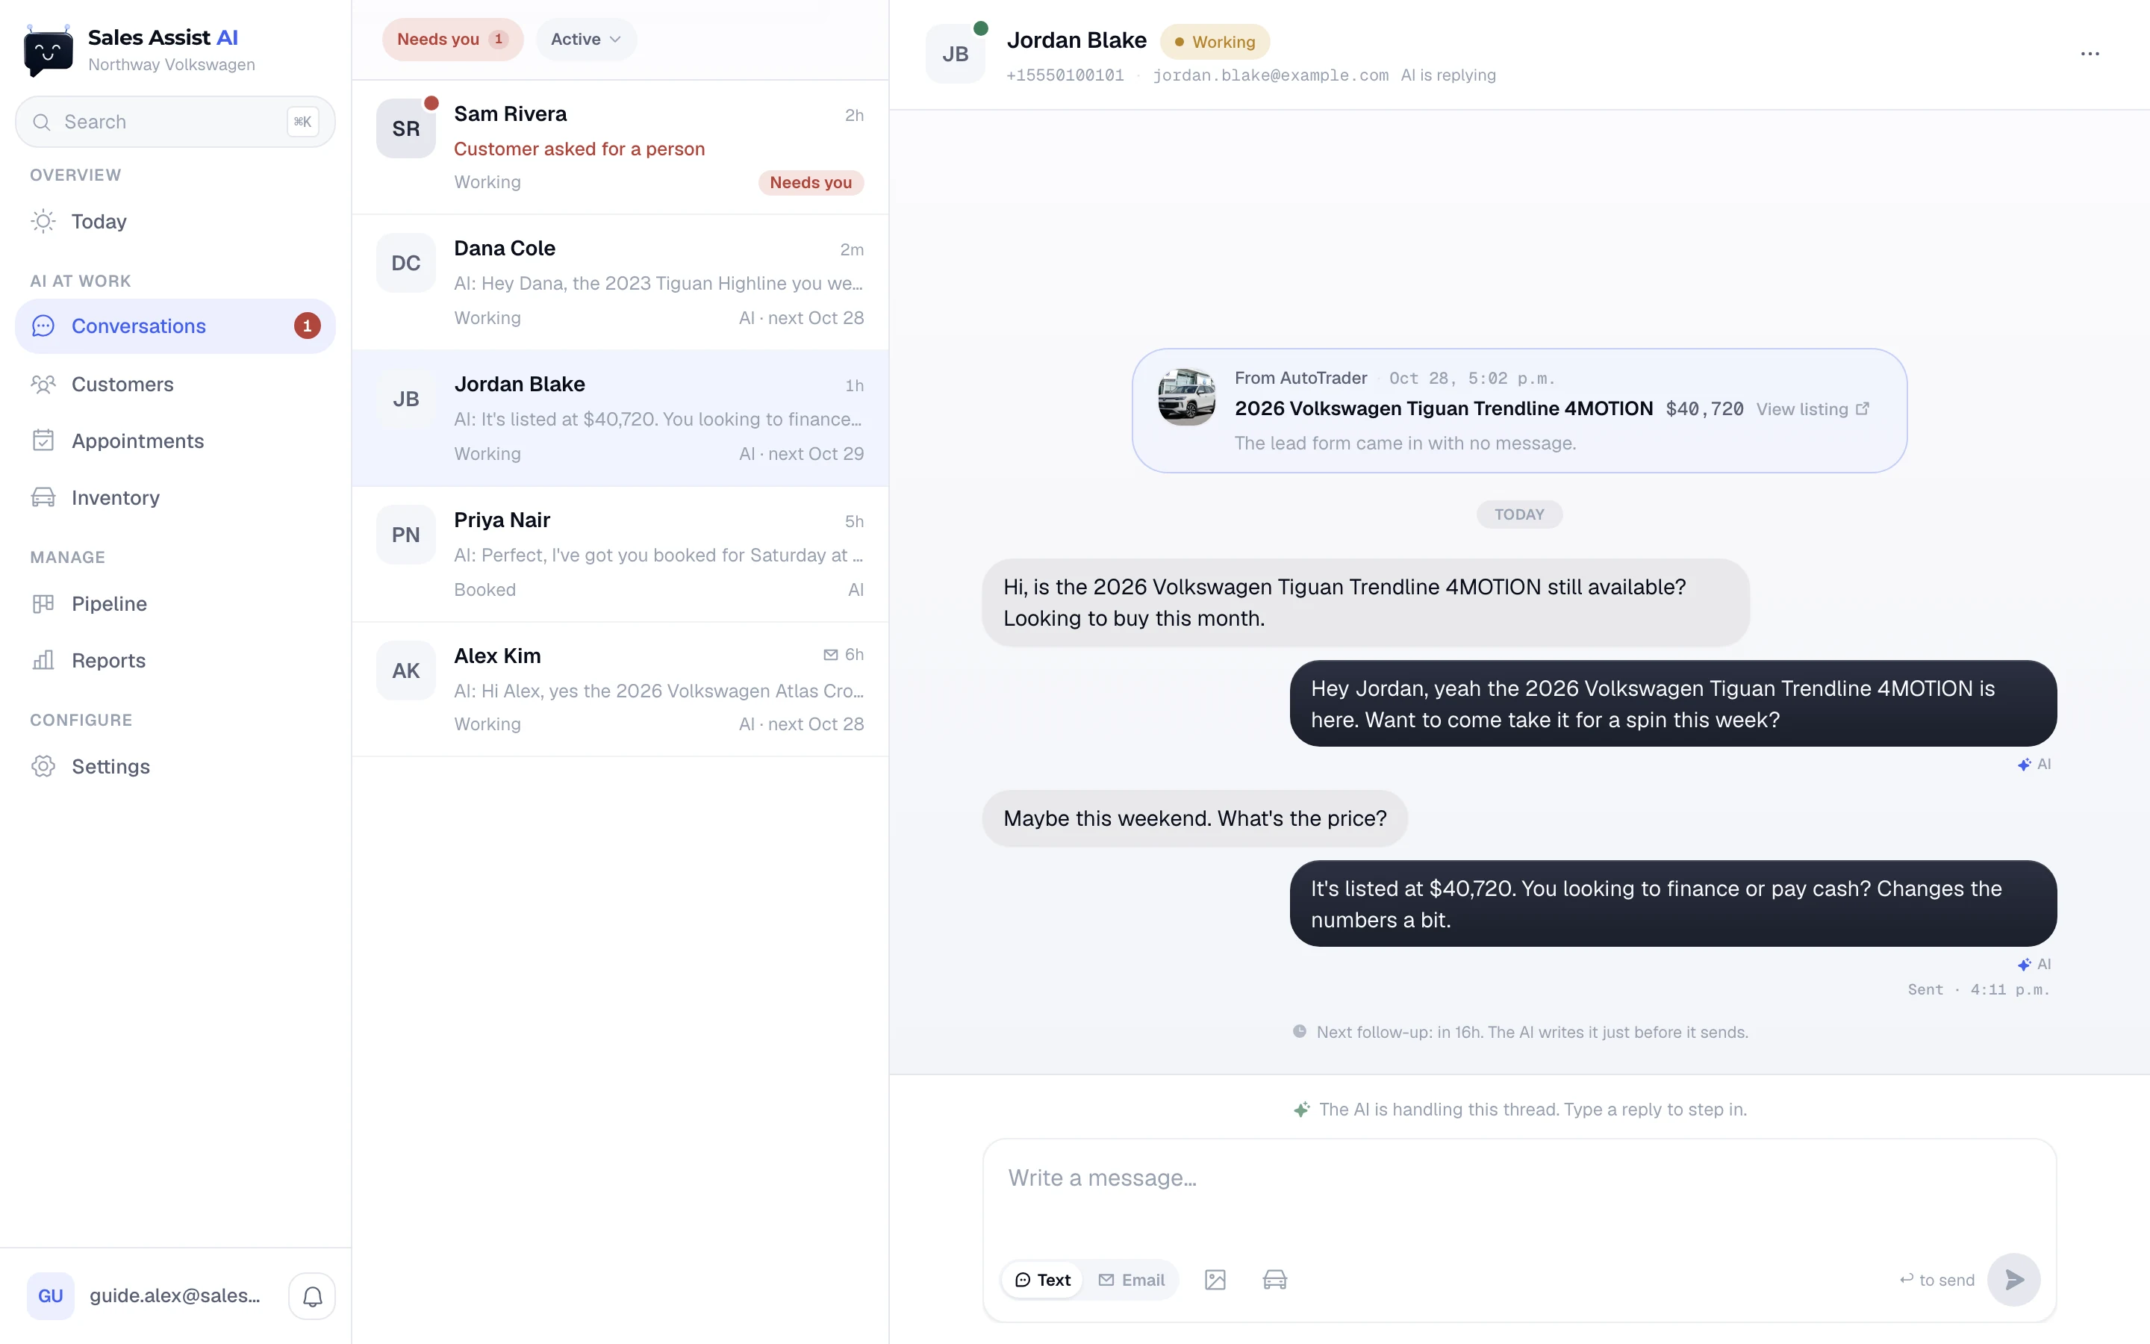This screenshot has width=2150, height=1344.
Task: Click the GU user avatar
Action: (51, 1296)
